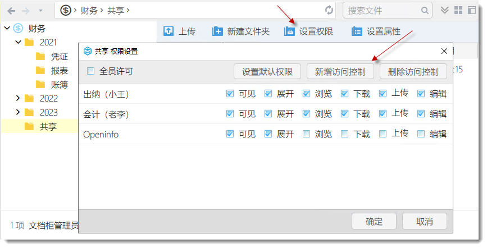The width and height of the screenshot is (487, 248).
Task: Click the 上传 upload toolbar icon
Action: (x=169, y=31)
